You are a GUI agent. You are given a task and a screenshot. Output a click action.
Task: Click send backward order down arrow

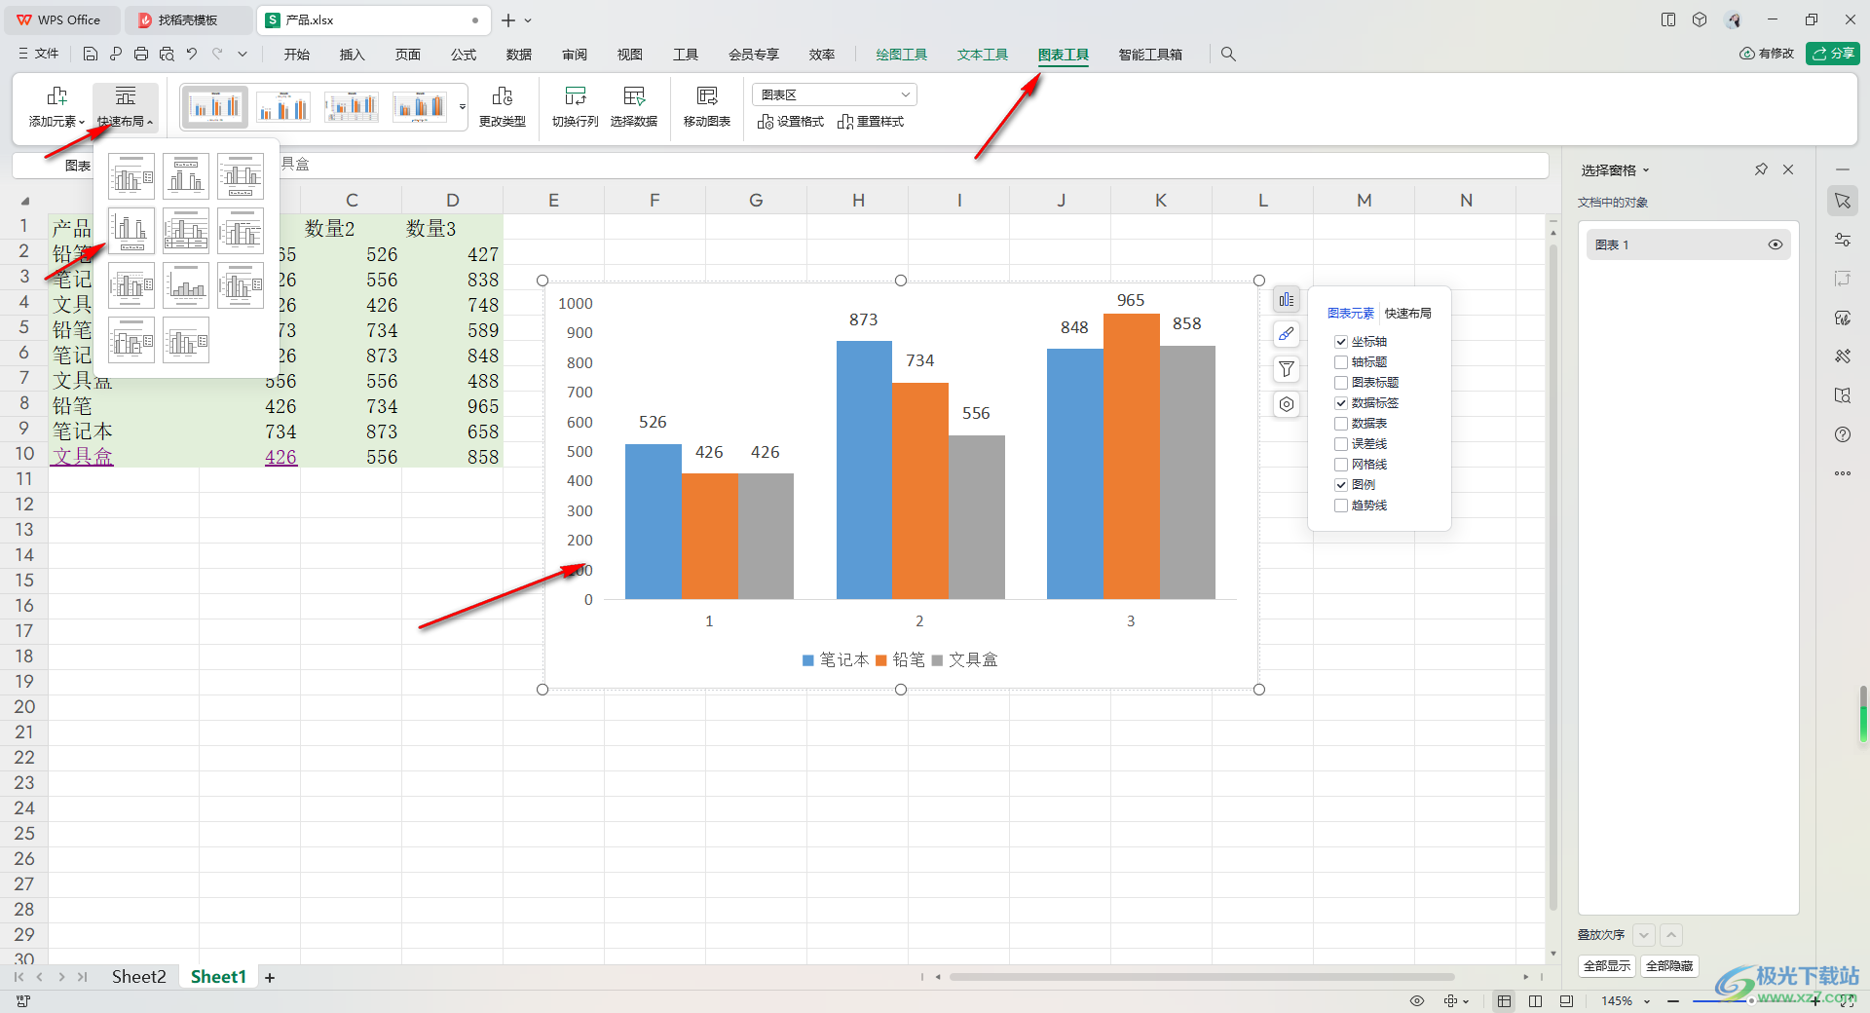tap(1644, 935)
